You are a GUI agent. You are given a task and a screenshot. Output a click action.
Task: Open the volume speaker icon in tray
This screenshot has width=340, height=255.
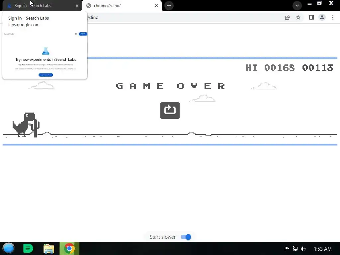[303, 248]
